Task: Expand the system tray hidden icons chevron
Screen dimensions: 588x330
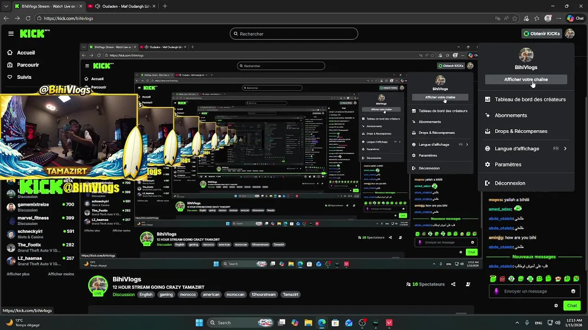Action: point(517,323)
